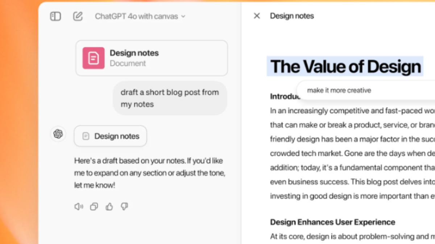Copy the response with copy icon
The image size is (435, 244).
point(94,206)
